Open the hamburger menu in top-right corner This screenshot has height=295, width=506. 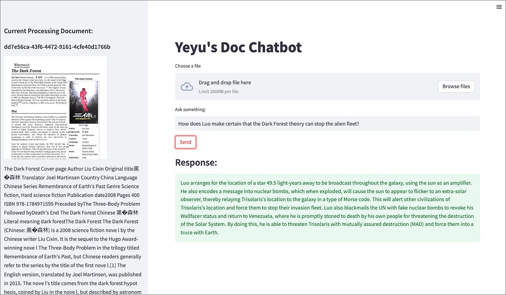point(499,7)
